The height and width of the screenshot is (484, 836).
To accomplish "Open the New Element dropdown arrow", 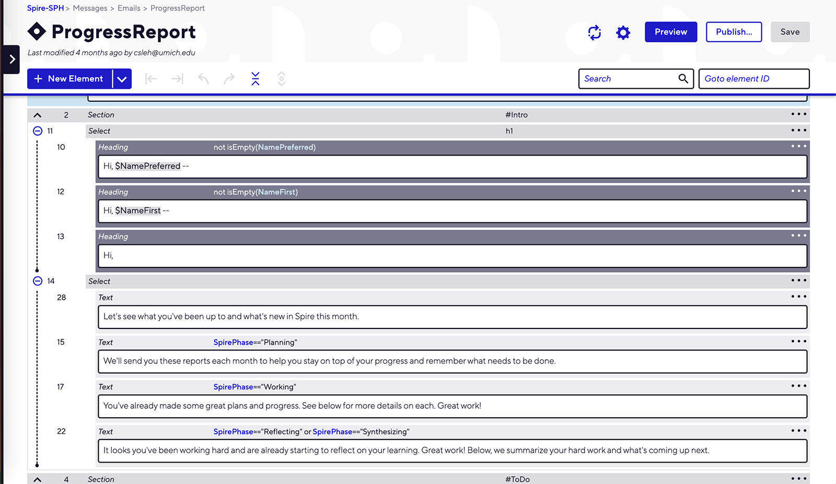I will [x=122, y=79].
